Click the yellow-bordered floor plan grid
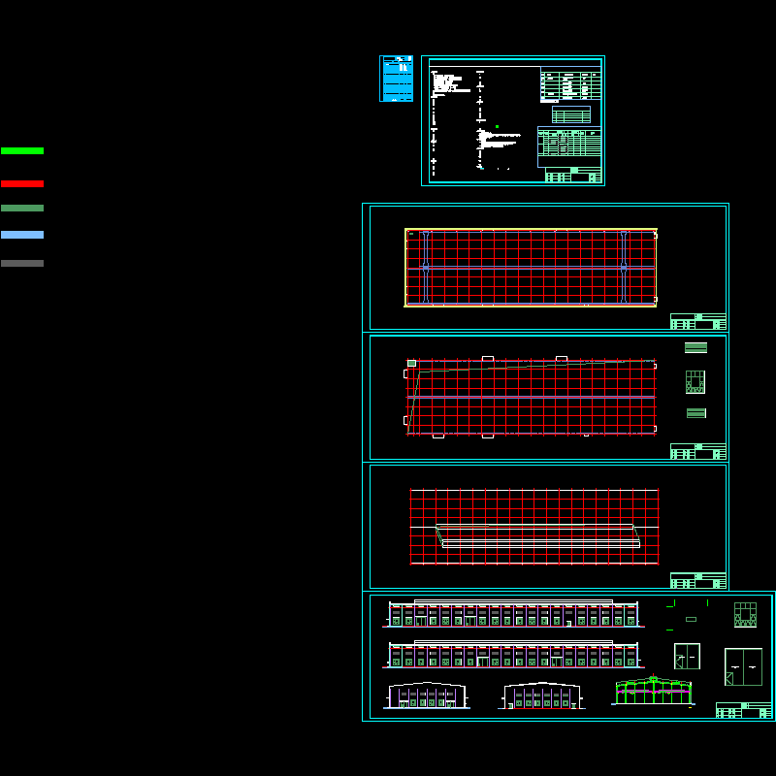Image resolution: width=776 pixels, height=776 pixels. (x=531, y=268)
